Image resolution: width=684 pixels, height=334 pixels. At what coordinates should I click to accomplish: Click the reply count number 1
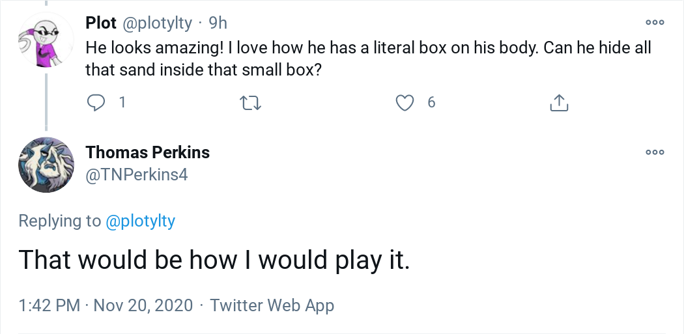pos(122,102)
